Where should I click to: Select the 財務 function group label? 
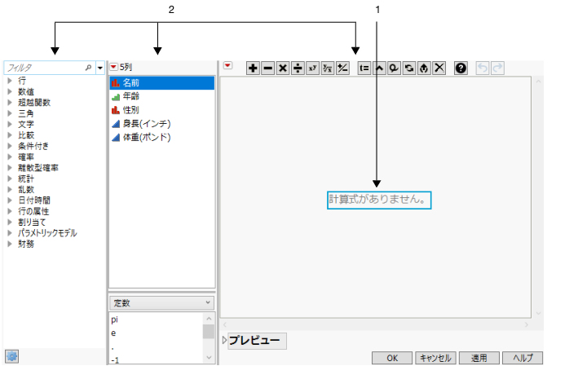[26, 244]
